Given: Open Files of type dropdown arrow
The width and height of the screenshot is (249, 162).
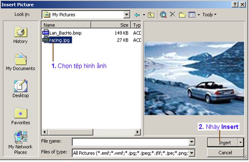Looking at the screenshot, I should coord(192,153).
